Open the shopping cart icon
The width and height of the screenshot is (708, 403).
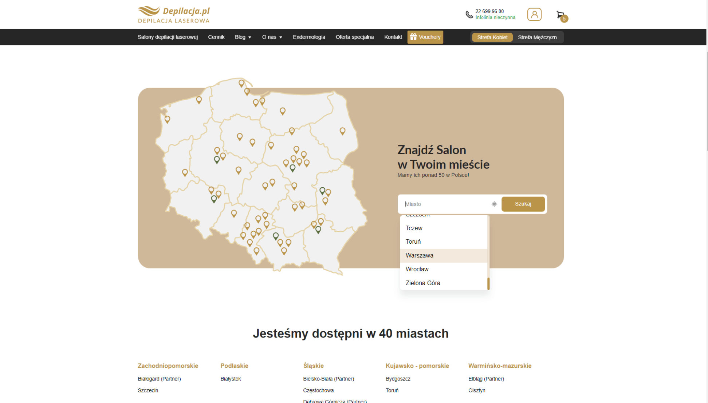[560, 15]
